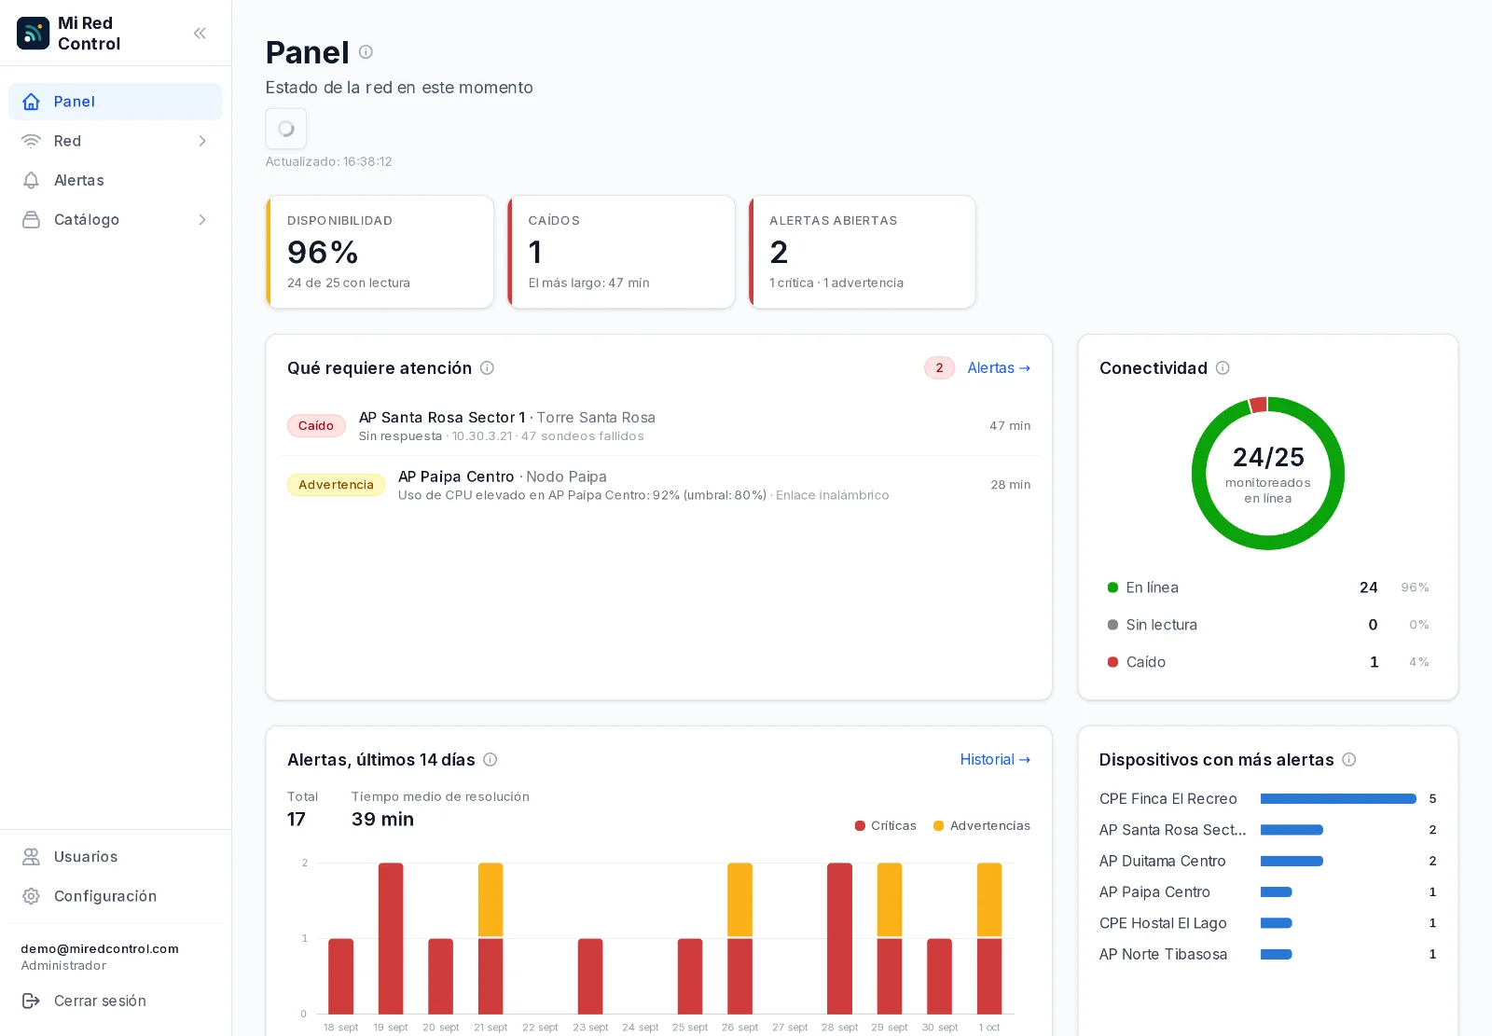
Task: Select CPE Finca El Recreo device name
Action: 1168,799
